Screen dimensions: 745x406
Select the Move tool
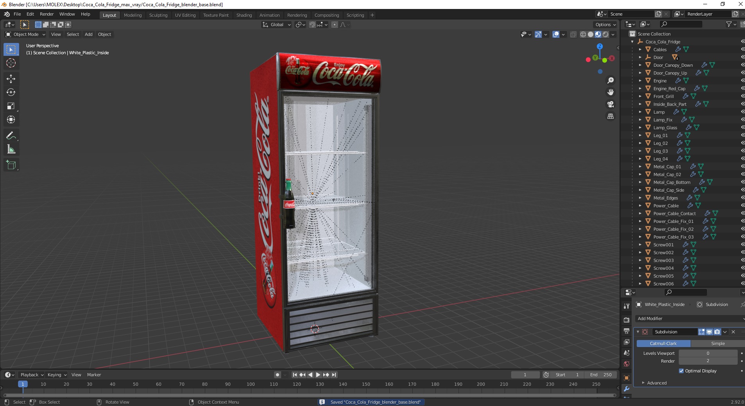pos(11,79)
